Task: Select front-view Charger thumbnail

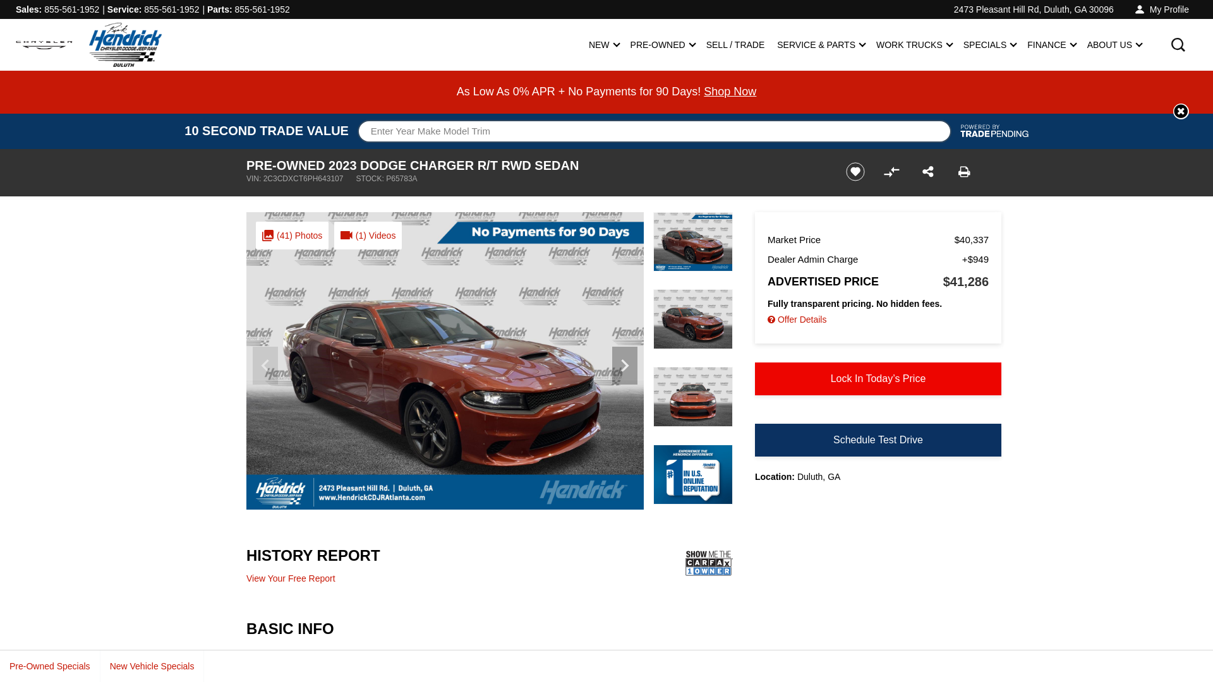Action: (693, 397)
